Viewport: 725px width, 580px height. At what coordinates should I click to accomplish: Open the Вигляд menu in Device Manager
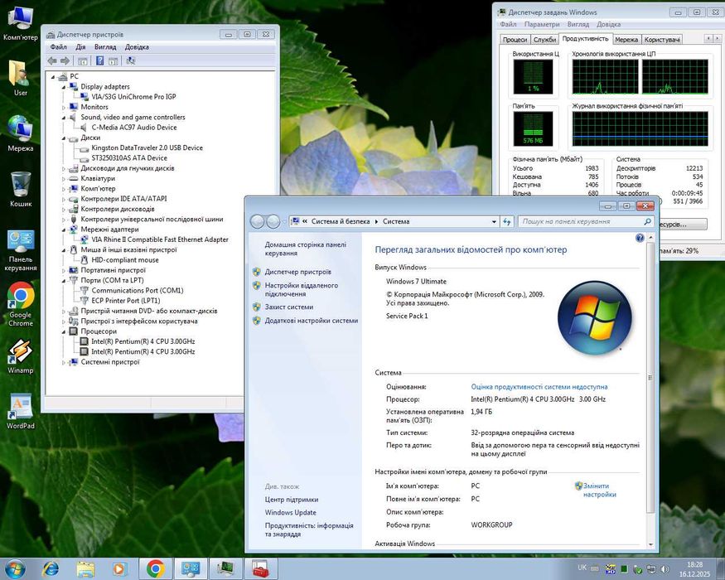tap(105, 47)
